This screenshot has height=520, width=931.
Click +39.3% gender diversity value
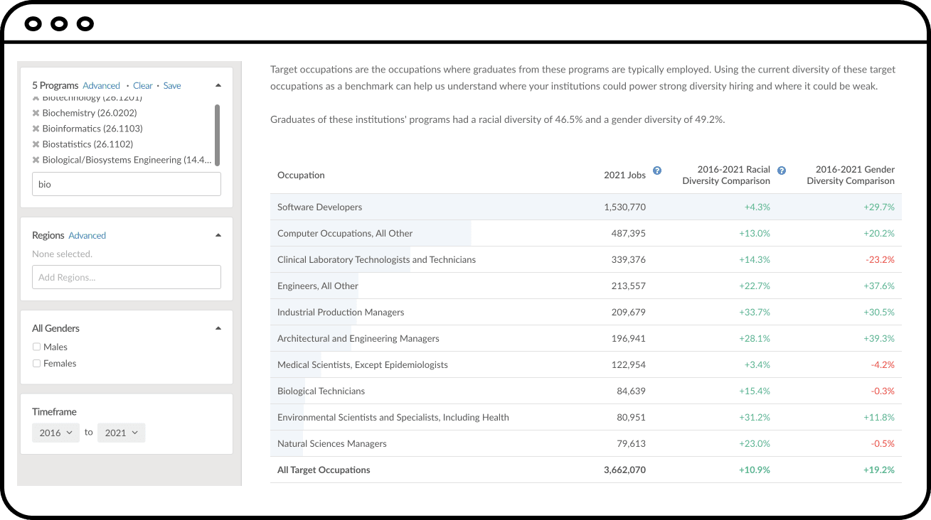coord(879,338)
